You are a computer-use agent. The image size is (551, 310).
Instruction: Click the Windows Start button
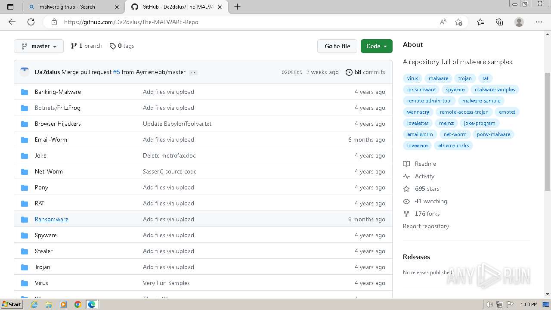(12, 304)
